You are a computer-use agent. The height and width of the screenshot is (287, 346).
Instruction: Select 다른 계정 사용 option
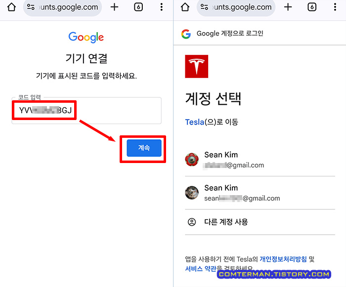point(260,222)
